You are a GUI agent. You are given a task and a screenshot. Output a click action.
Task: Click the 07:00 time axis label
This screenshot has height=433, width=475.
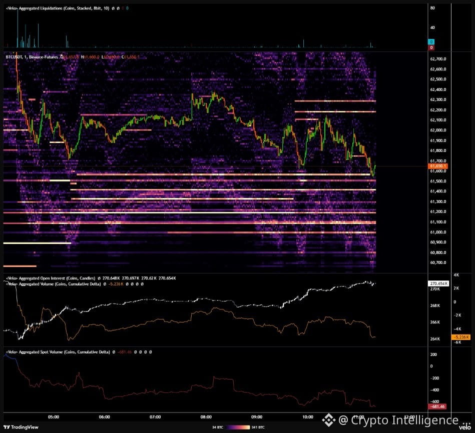[x=155, y=417]
